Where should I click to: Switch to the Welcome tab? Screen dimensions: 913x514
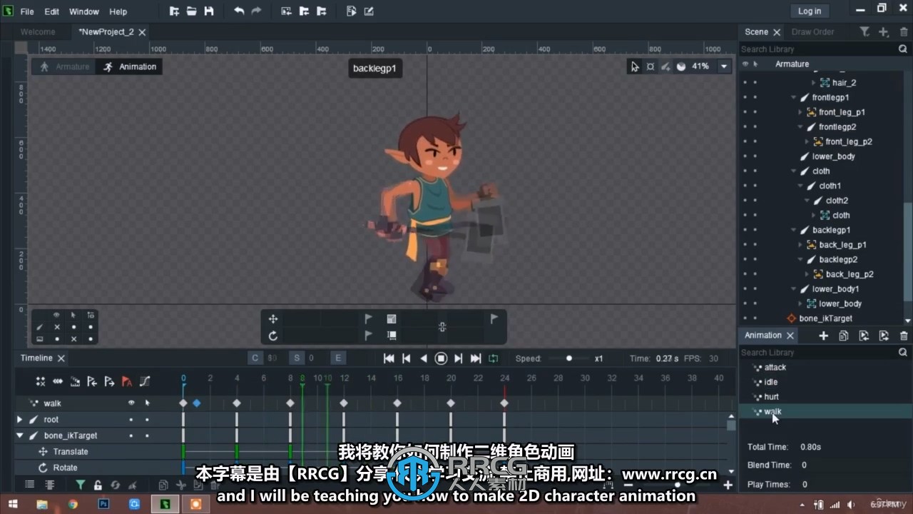(x=38, y=32)
